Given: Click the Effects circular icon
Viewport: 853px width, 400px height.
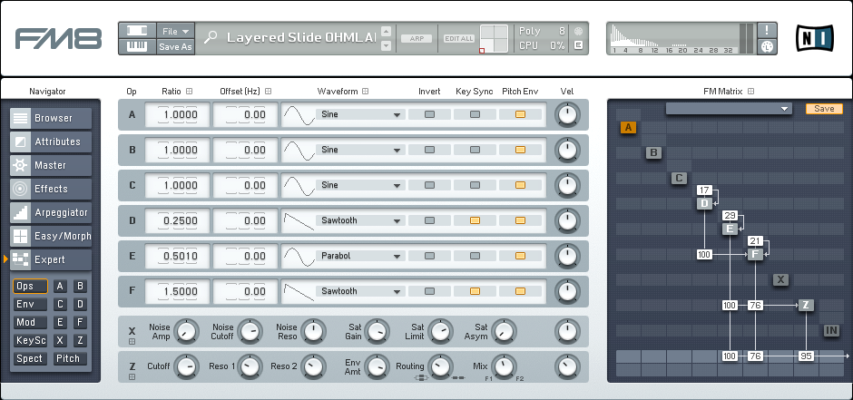Looking at the screenshot, I should (x=21, y=190).
